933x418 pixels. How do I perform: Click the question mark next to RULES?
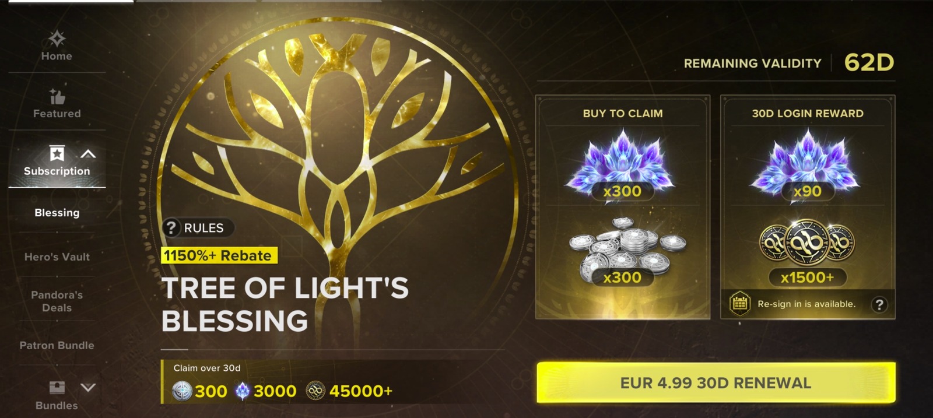coord(171,228)
